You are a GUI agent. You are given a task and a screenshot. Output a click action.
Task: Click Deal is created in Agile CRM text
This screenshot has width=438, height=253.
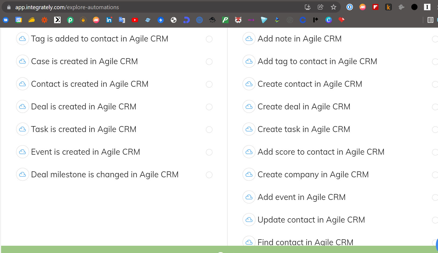83,107
